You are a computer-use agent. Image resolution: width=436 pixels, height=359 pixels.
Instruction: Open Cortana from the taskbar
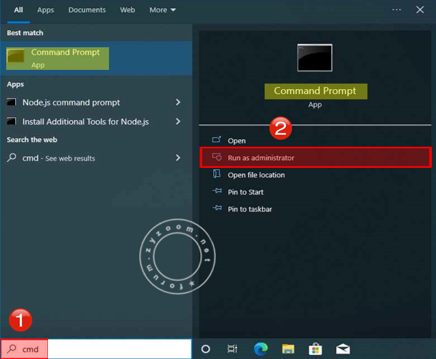[x=206, y=349]
